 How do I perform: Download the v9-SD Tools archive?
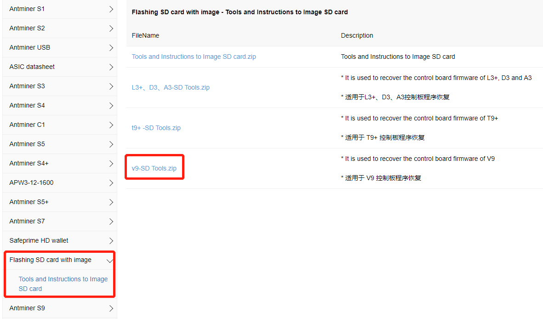pos(154,168)
